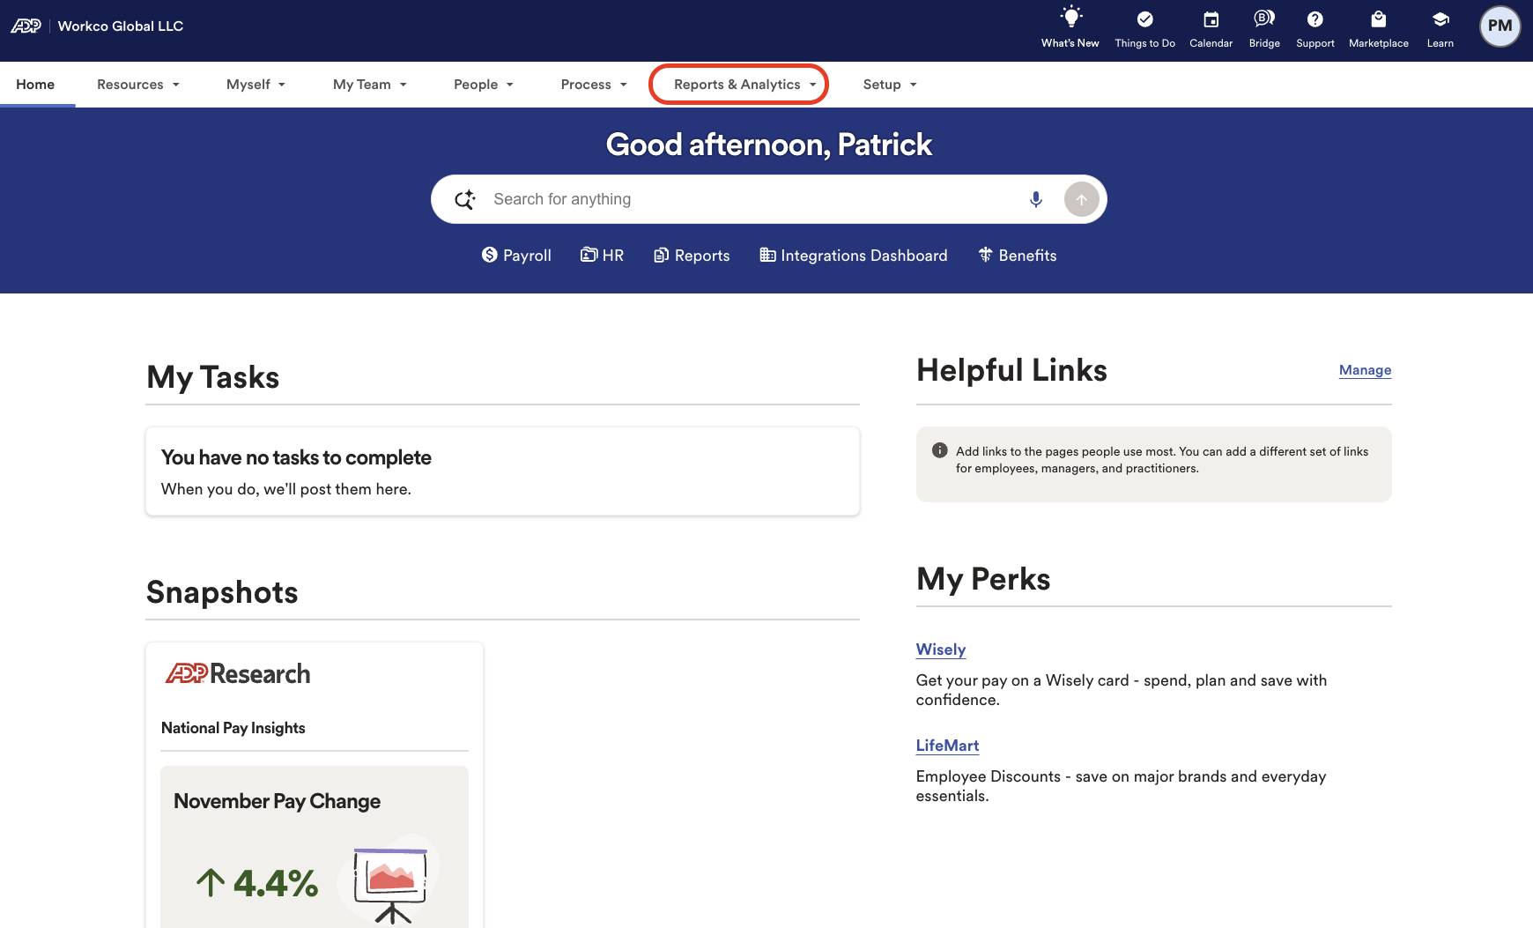
Task: Expand the Process menu
Action: pos(594,85)
